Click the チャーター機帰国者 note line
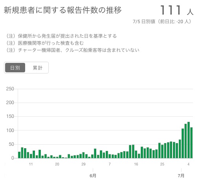202x180 pixels. [72, 50]
